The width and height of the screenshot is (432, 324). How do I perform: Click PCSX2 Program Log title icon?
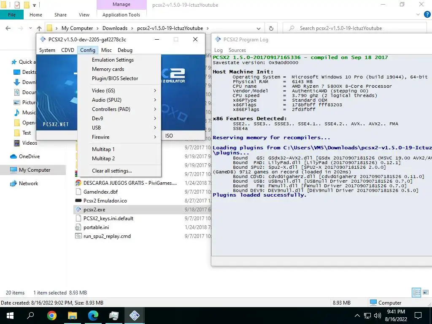click(218, 39)
